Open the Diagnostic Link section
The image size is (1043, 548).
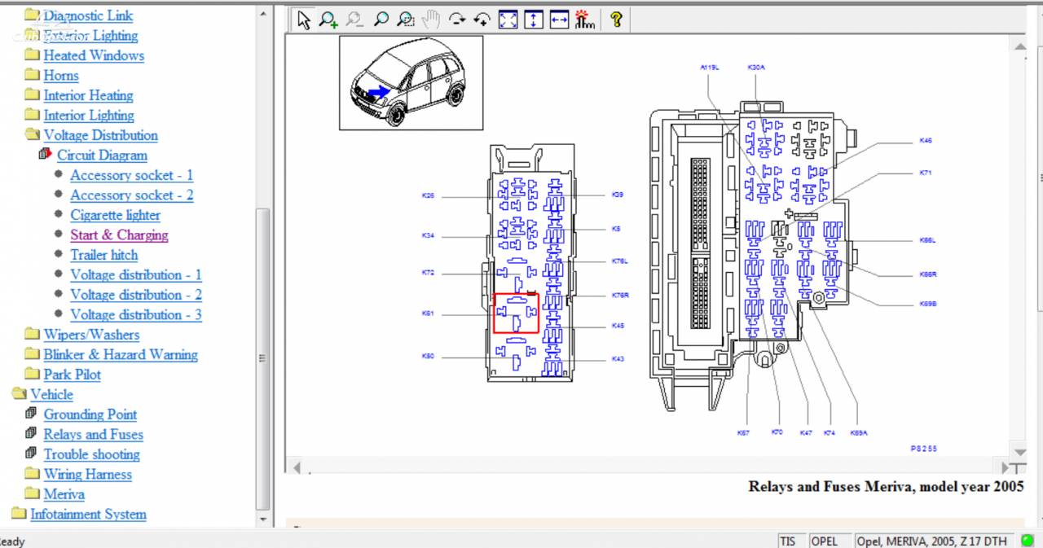[x=88, y=15]
